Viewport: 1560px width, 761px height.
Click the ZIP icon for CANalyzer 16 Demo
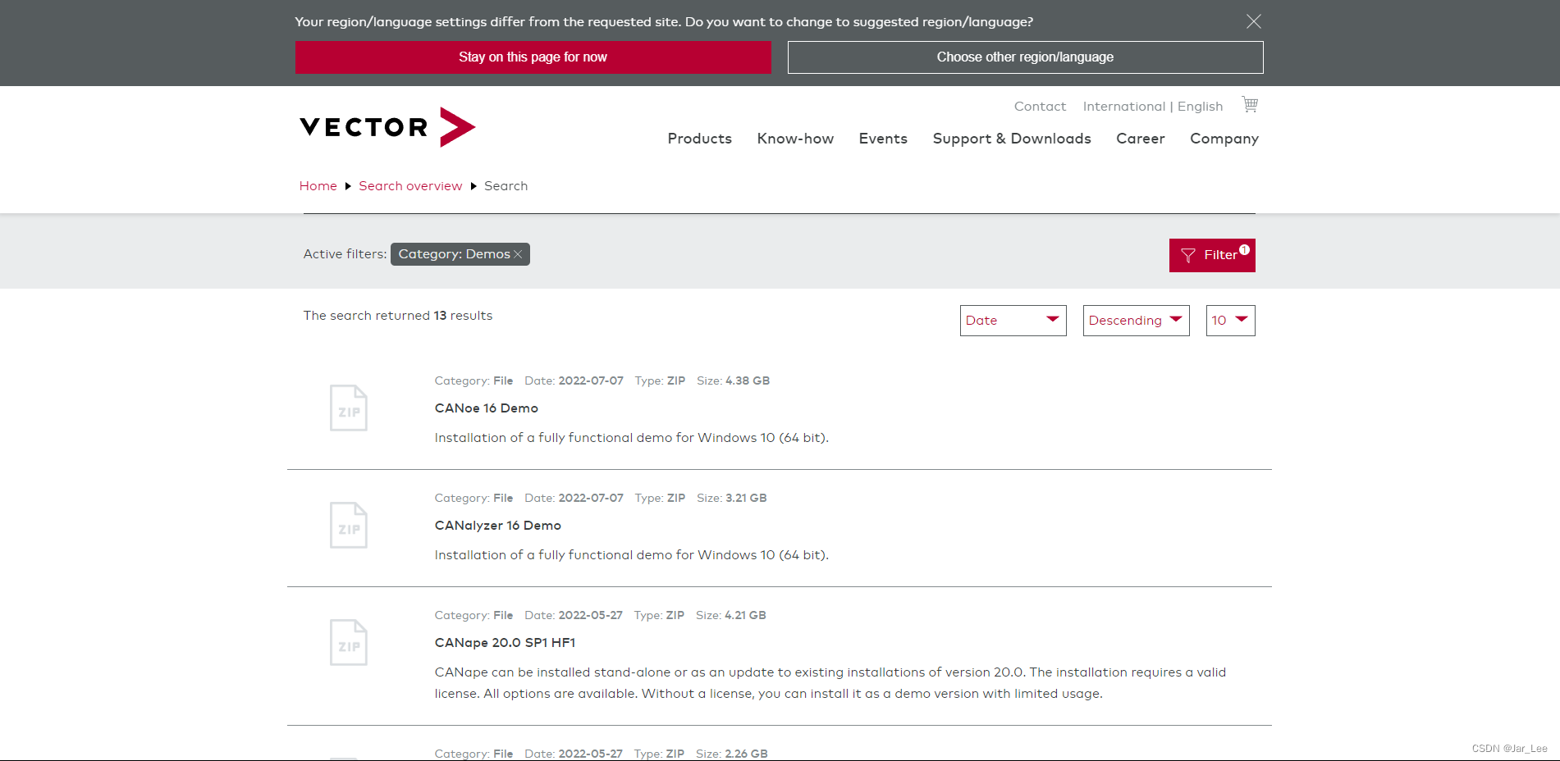point(349,525)
